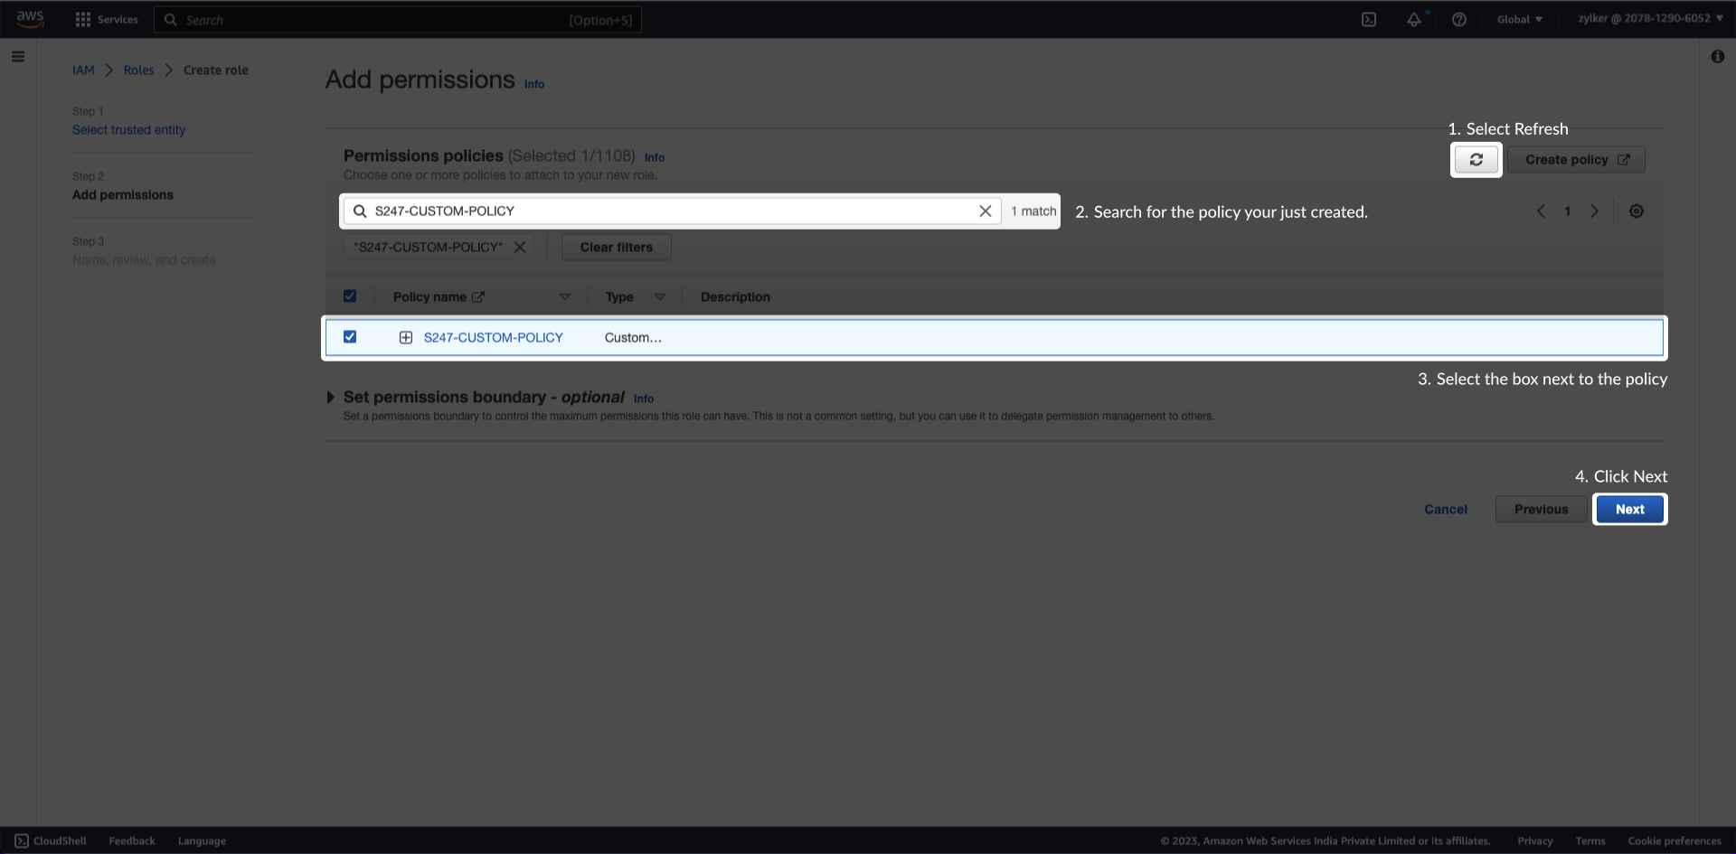
Task: Click the IAM breadcrumb
Action: click(83, 70)
